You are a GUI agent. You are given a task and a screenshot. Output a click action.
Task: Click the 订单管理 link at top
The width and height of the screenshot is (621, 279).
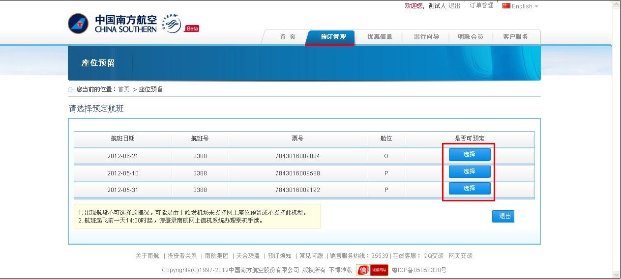481,6
